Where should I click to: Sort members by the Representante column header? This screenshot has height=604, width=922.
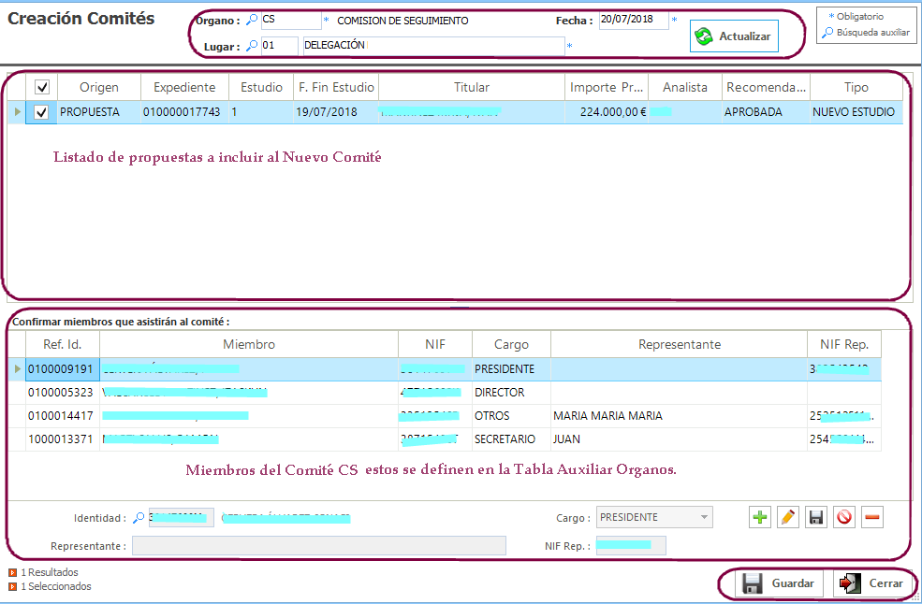pyautogui.click(x=680, y=344)
